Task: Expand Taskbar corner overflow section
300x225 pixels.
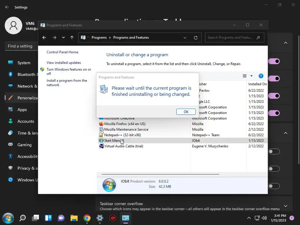Action: pyautogui.click(x=285, y=206)
